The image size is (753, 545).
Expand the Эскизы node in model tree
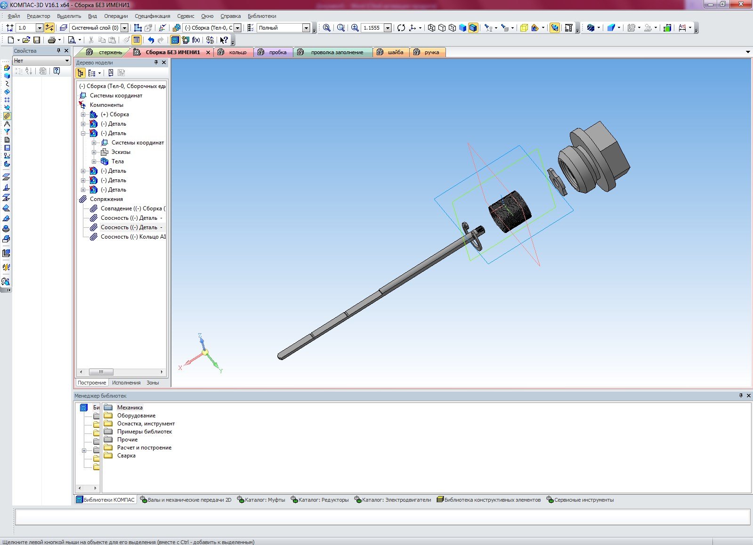[x=94, y=152]
